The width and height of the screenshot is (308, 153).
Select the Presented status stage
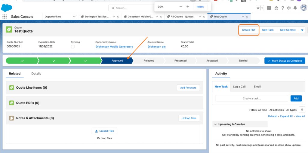[x=180, y=61]
